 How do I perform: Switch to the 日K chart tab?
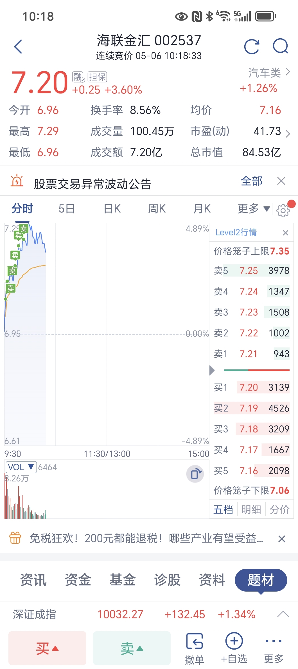pos(112,209)
